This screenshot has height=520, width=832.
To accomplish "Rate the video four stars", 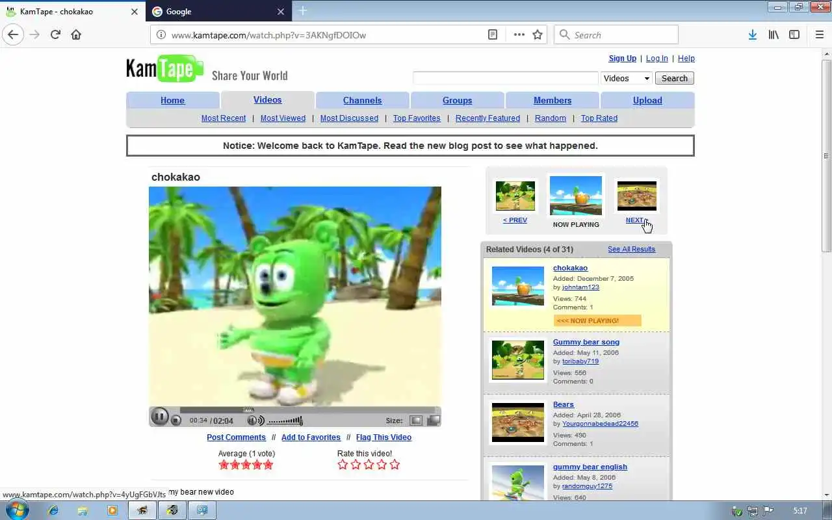I will coord(382,465).
